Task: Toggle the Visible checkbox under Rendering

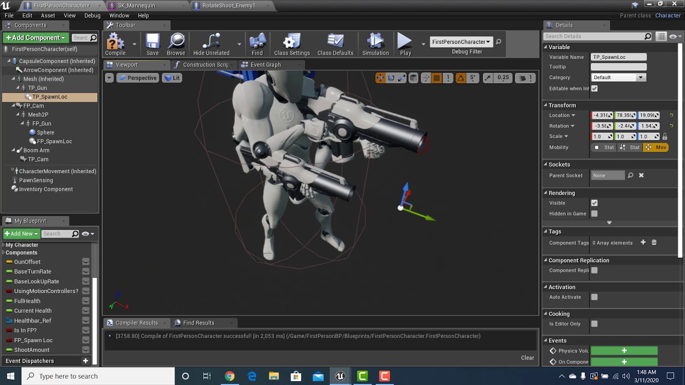Action: coord(594,203)
